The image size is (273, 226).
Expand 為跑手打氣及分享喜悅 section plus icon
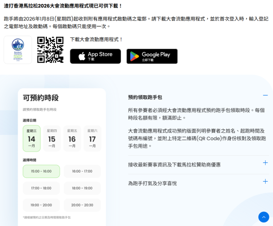[x=265, y=182]
